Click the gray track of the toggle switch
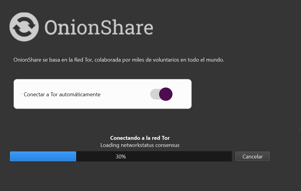Image resolution: width=301 pixels, height=191 pixels. click(x=155, y=94)
